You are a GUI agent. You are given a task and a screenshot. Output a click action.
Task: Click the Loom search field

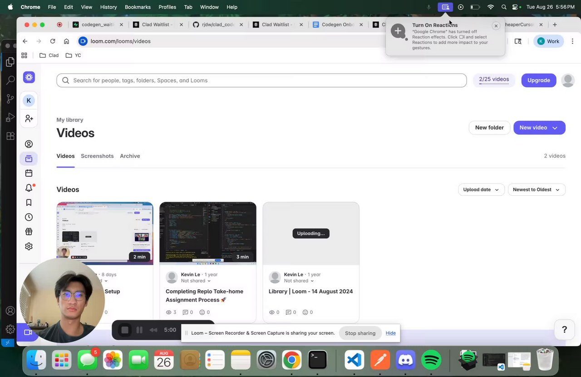(x=261, y=80)
